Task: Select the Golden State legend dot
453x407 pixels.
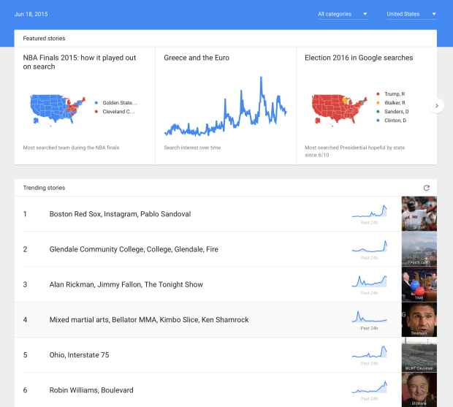Action: tap(96, 103)
